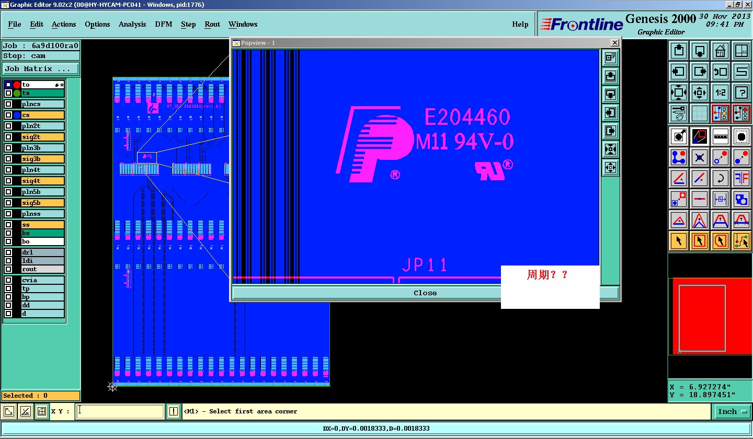The width and height of the screenshot is (753, 439).
Task: Select the net select arrow tool
Action: click(741, 241)
